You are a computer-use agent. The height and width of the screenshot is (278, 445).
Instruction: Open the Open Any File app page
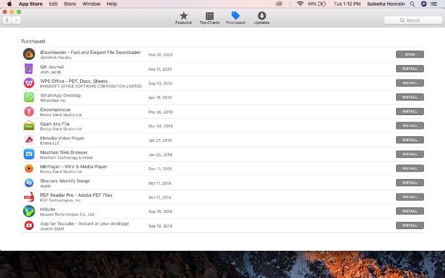pyautogui.click(x=55, y=124)
